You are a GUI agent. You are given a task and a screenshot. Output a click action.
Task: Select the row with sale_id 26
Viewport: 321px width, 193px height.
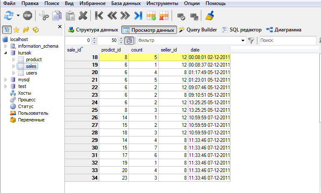(x=148, y=118)
